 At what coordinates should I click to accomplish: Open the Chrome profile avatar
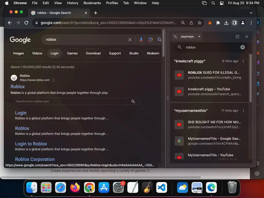click(x=243, y=23)
